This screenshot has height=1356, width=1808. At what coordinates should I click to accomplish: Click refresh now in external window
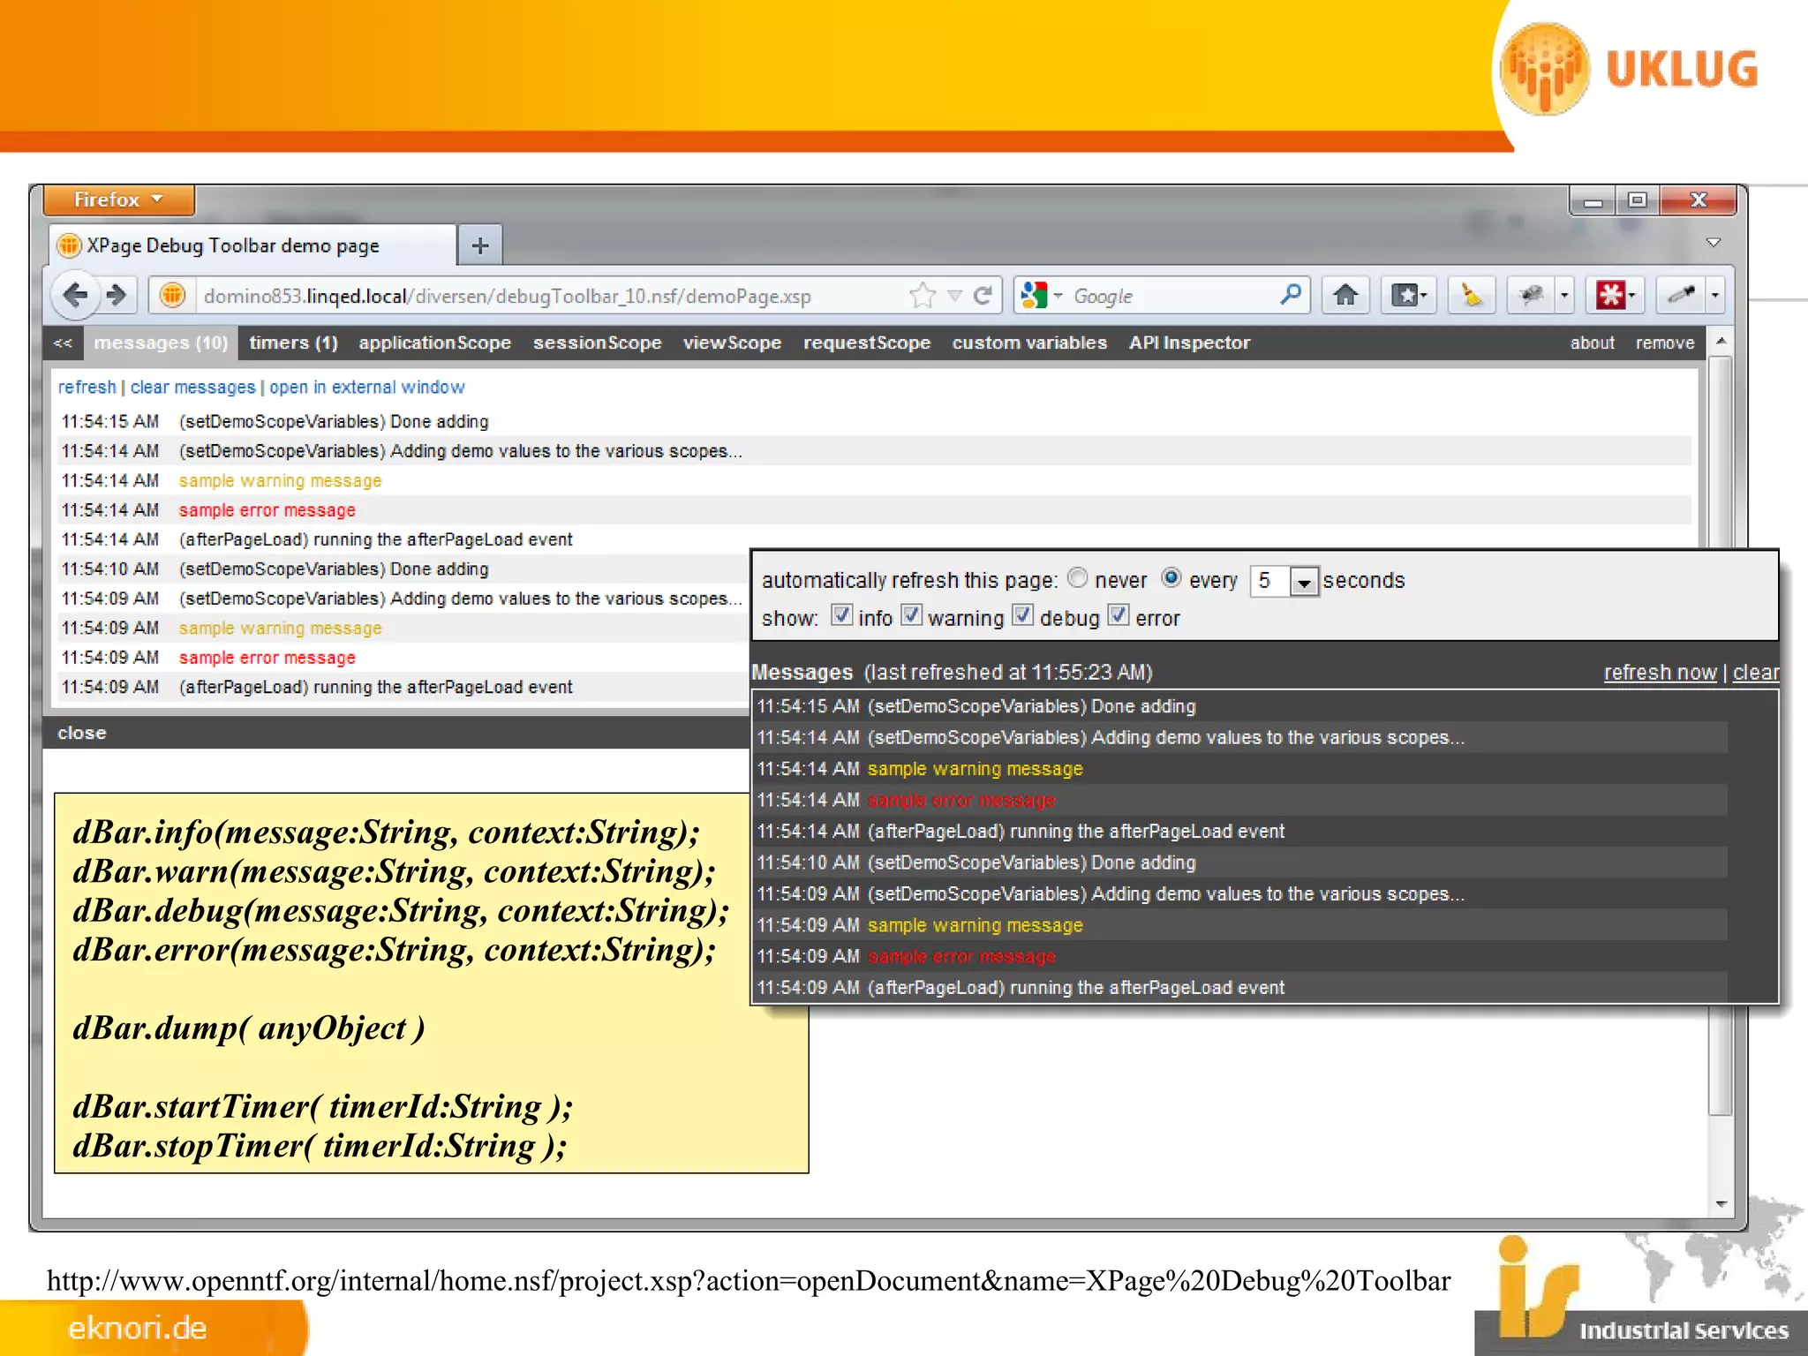click(1660, 672)
